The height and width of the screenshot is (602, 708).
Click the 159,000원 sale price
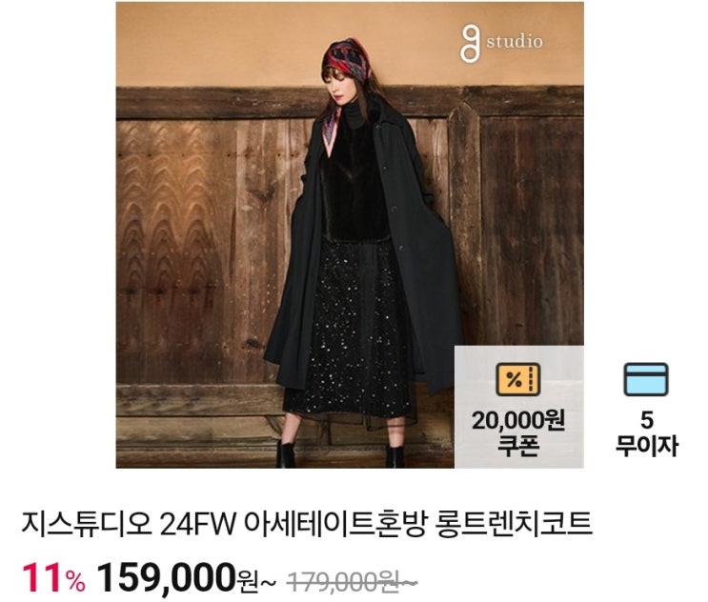186,577
